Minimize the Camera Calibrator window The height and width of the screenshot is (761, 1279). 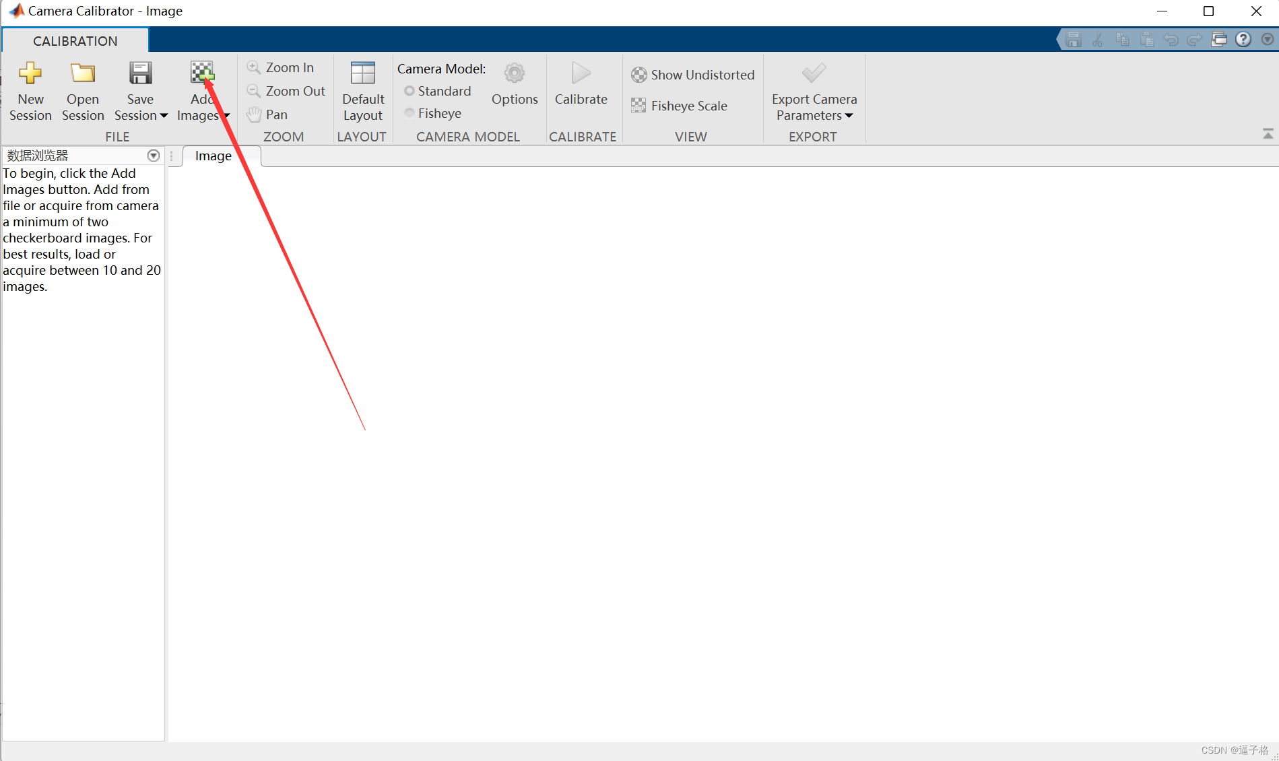(x=1162, y=11)
